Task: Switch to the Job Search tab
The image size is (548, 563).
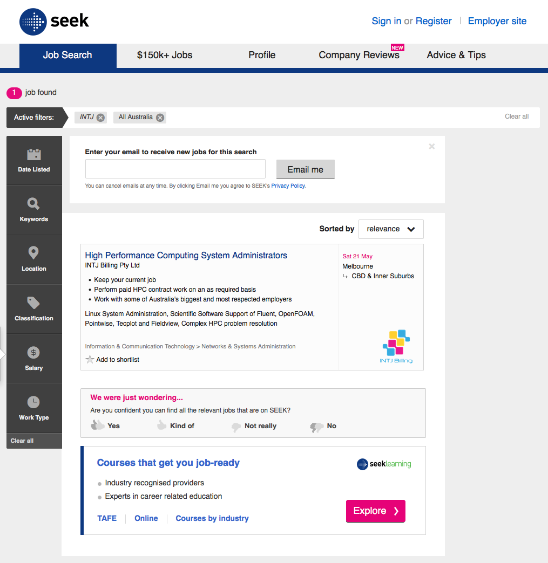Action: click(x=67, y=56)
